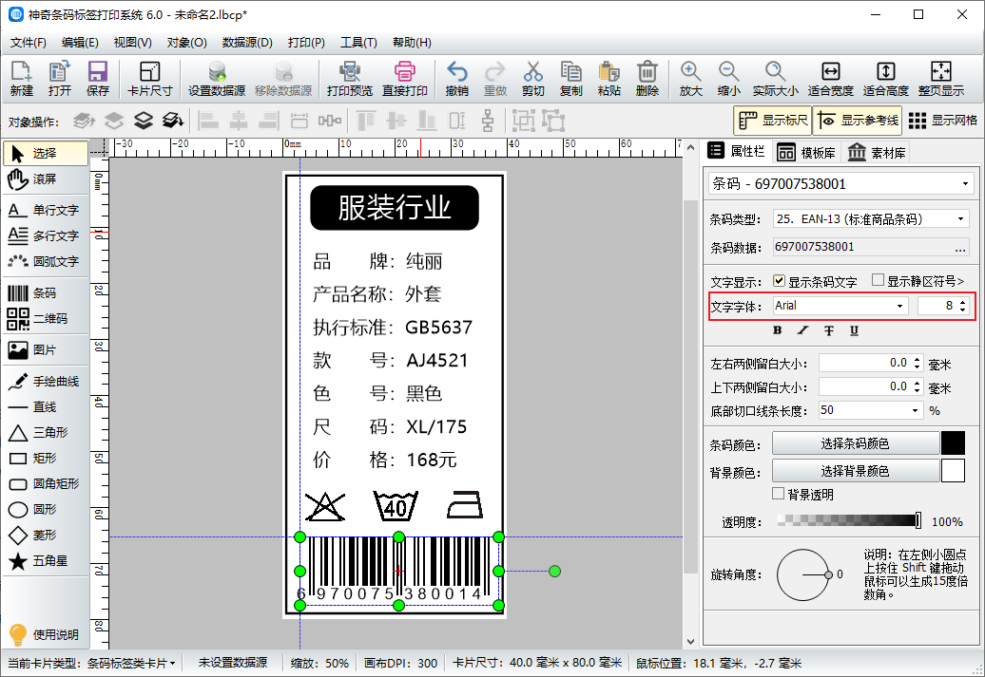985x677 pixels.
Task: Select the 图片 image tool
Action: (46, 350)
